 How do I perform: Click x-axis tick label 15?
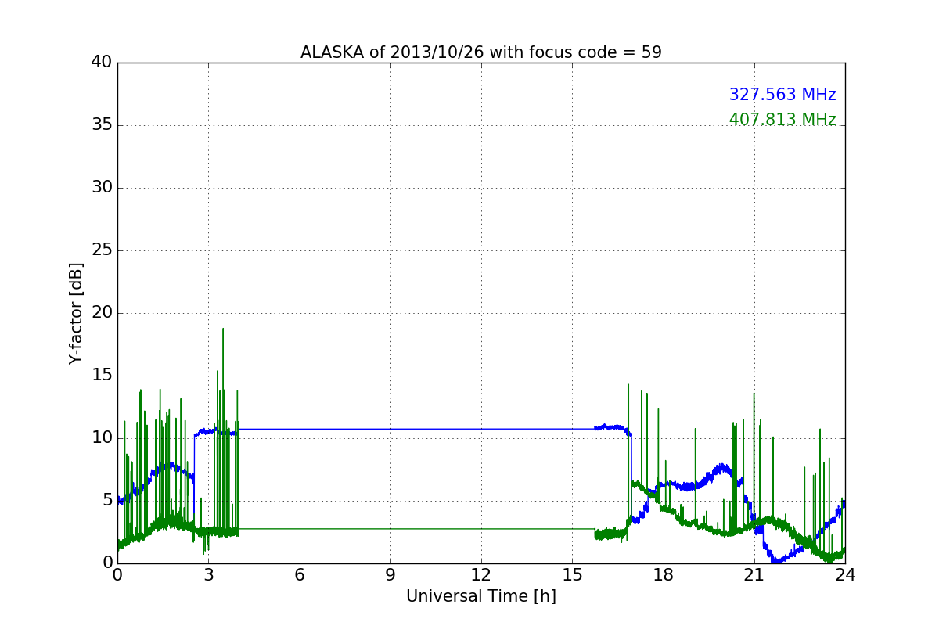(572, 575)
